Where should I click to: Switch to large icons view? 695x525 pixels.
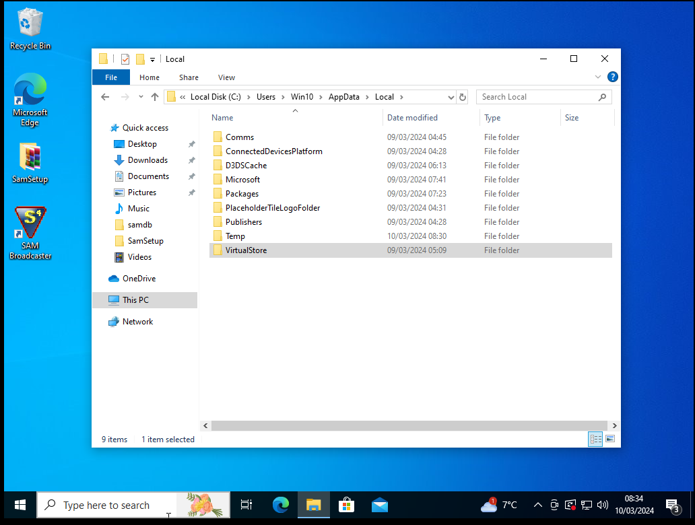[x=610, y=440]
